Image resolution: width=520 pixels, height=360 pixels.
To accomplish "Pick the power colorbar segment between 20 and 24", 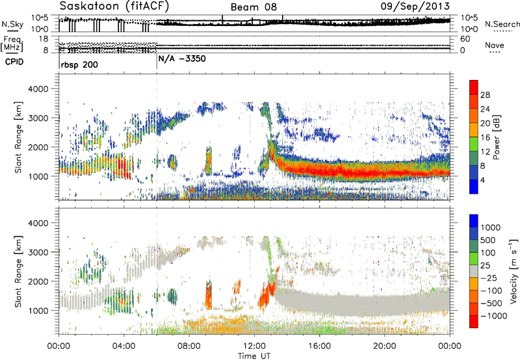I will click(x=474, y=116).
